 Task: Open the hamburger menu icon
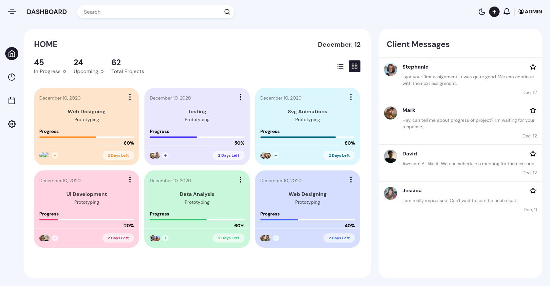click(x=12, y=12)
